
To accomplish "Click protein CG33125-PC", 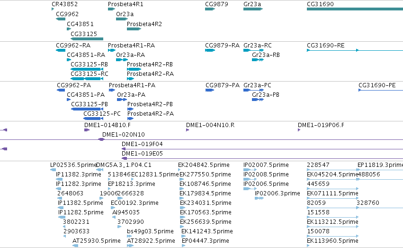I will 102,114.
